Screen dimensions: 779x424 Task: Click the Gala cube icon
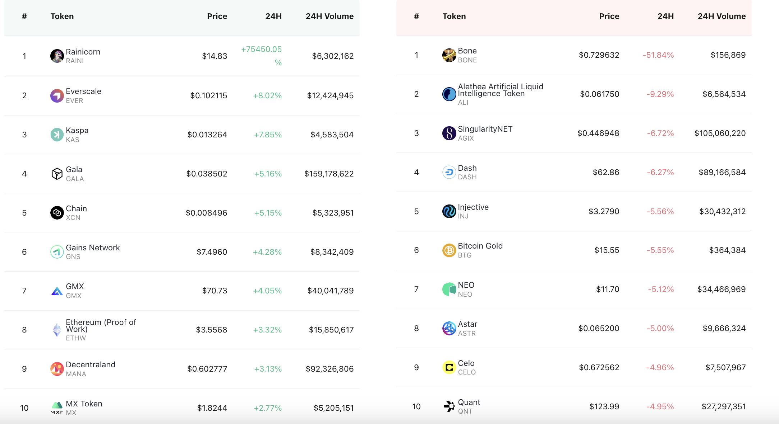(x=57, y=174)
